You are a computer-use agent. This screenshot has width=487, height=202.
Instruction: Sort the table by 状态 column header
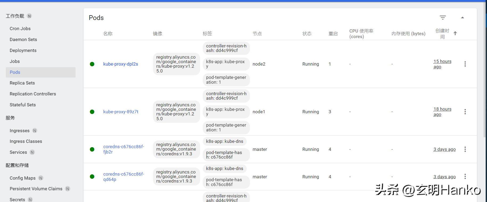point(307,34)
